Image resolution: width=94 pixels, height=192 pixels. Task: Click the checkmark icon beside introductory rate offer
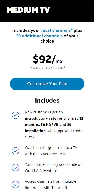click(x=16, y=115)
